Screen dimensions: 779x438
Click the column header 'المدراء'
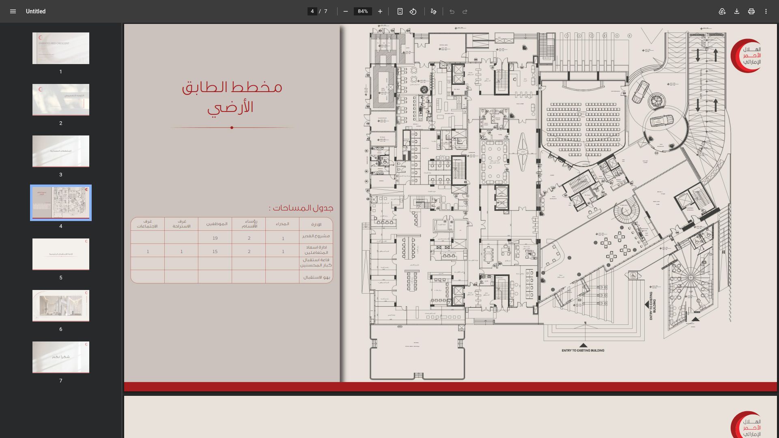[x=282, y=224]
